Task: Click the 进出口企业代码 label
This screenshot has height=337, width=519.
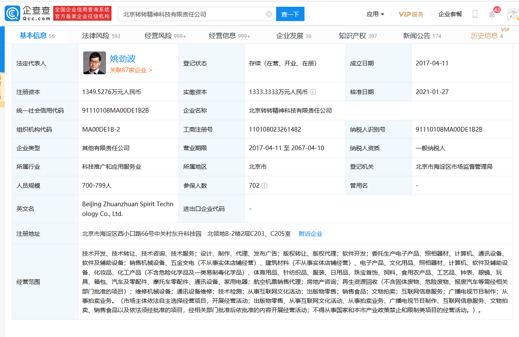Action: [204, 209]
